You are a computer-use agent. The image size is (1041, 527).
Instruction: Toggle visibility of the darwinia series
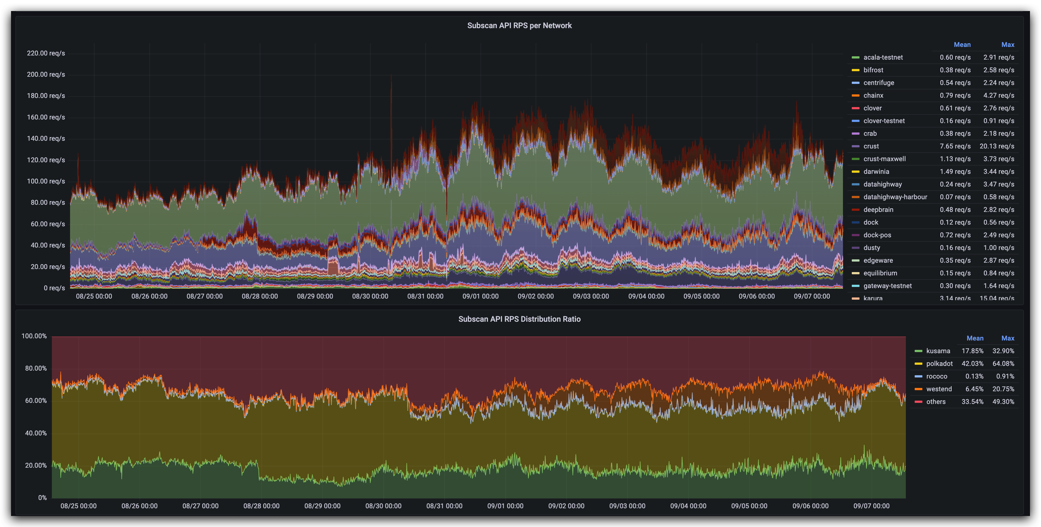point(876,172)
